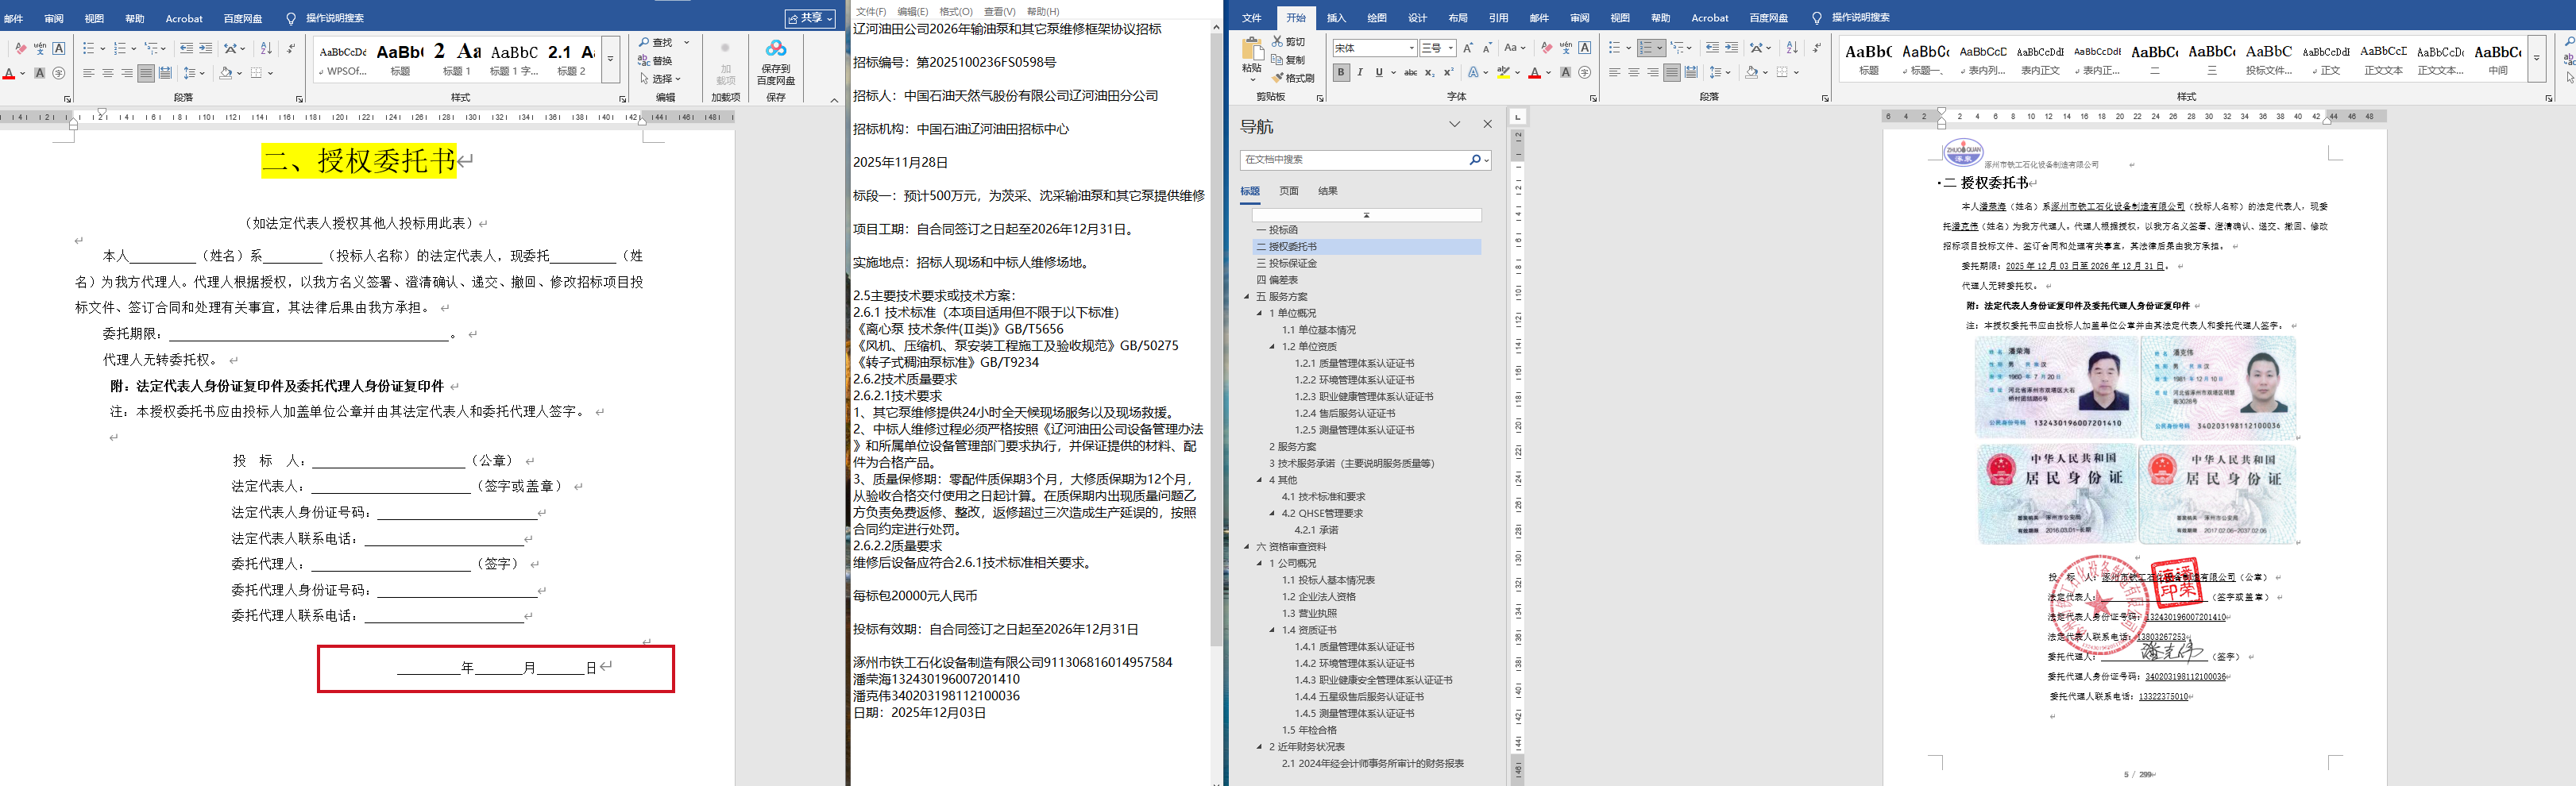Toggle strikethrough in the right Word window
This screenshot has width=2576, height=786.
coord(1410,73)
